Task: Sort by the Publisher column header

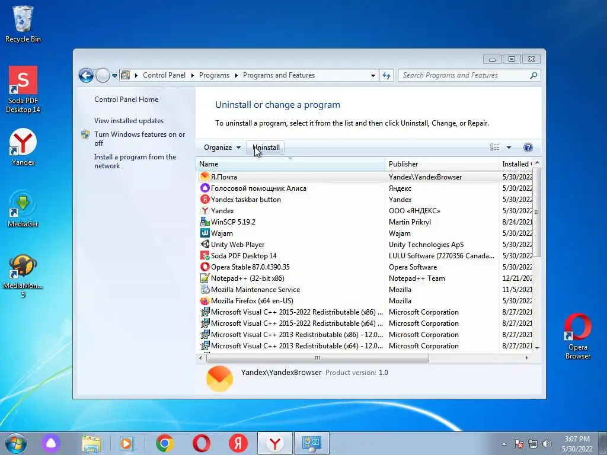Action: [x=442, y=164]
